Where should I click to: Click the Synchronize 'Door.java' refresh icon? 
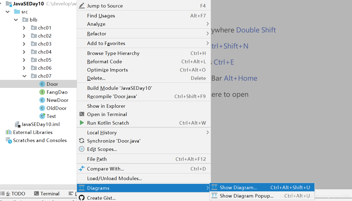click(x=82, y=141)
